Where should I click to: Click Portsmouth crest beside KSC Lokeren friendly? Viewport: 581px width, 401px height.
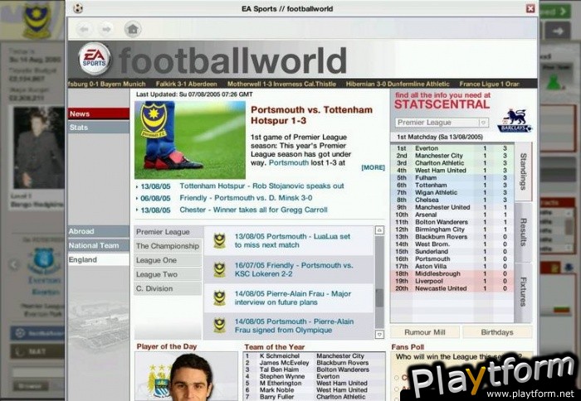coord(219,269)
